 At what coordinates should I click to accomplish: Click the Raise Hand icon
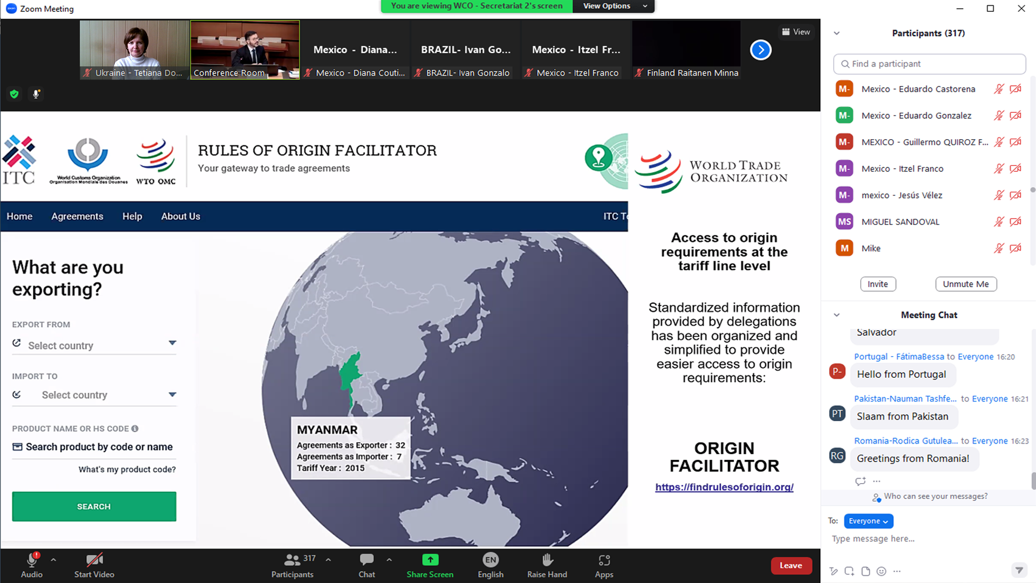(547, 560)
